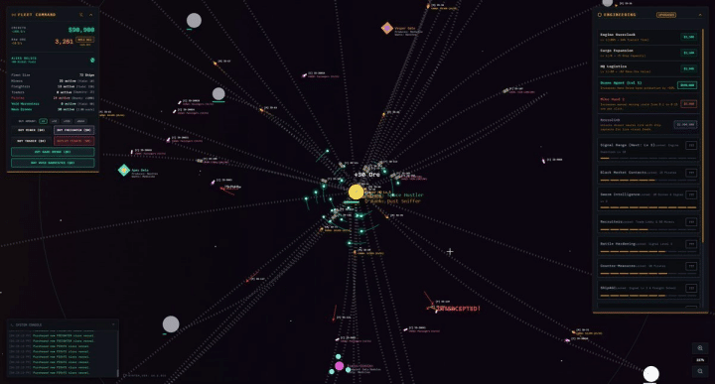Select the x1 buy amount option

[x=43, y=121]
